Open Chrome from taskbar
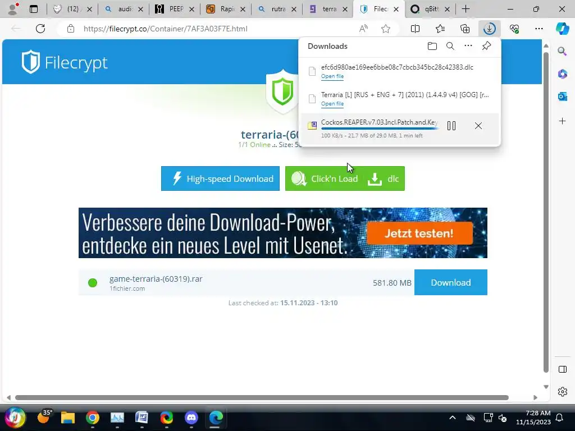Viewport: 575px width, 431px height. click(x=93, y=418)
